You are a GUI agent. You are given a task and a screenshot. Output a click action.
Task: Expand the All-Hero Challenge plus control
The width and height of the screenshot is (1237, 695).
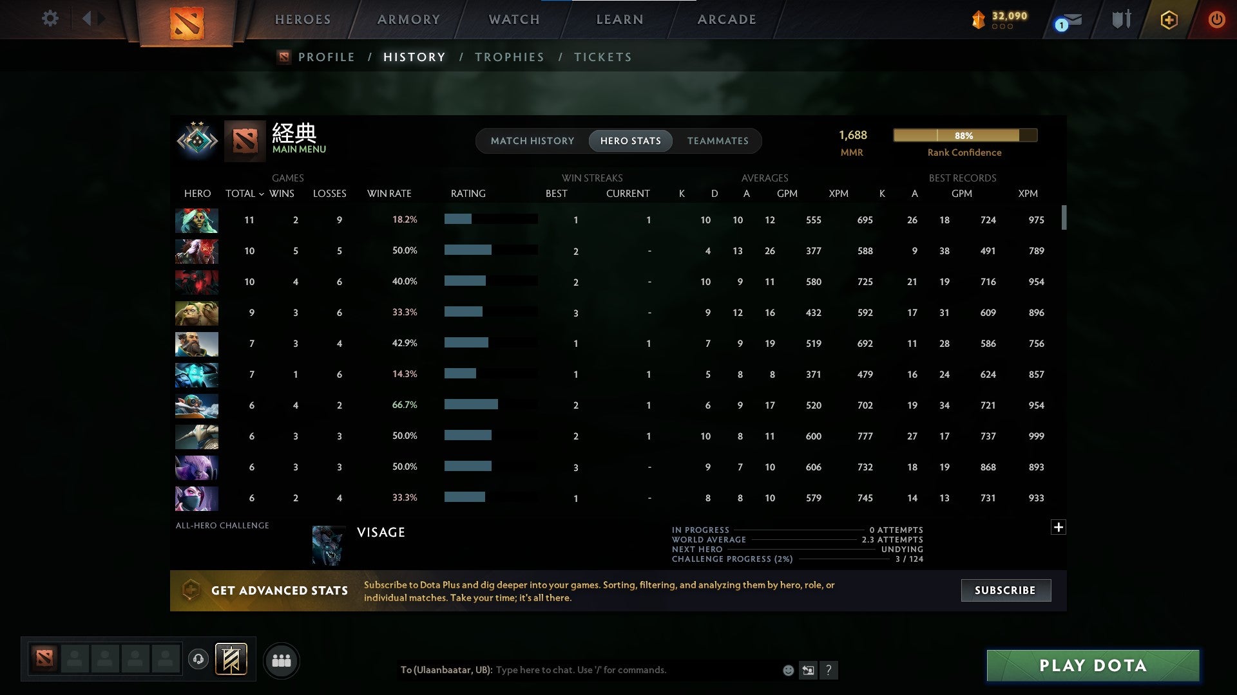point(1058,526)
